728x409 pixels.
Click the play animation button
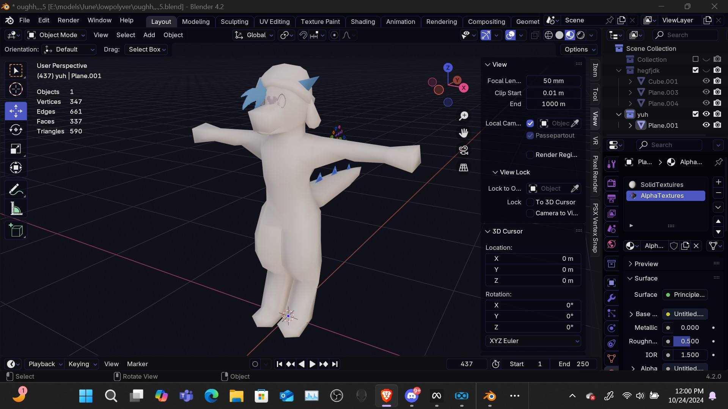312,364
